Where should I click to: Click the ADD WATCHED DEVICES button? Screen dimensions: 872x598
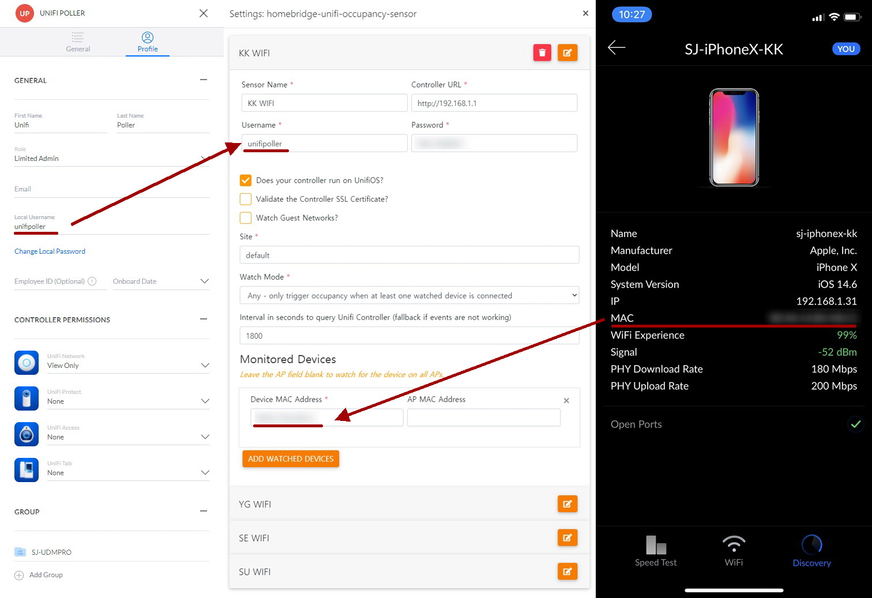coord(291,459)
